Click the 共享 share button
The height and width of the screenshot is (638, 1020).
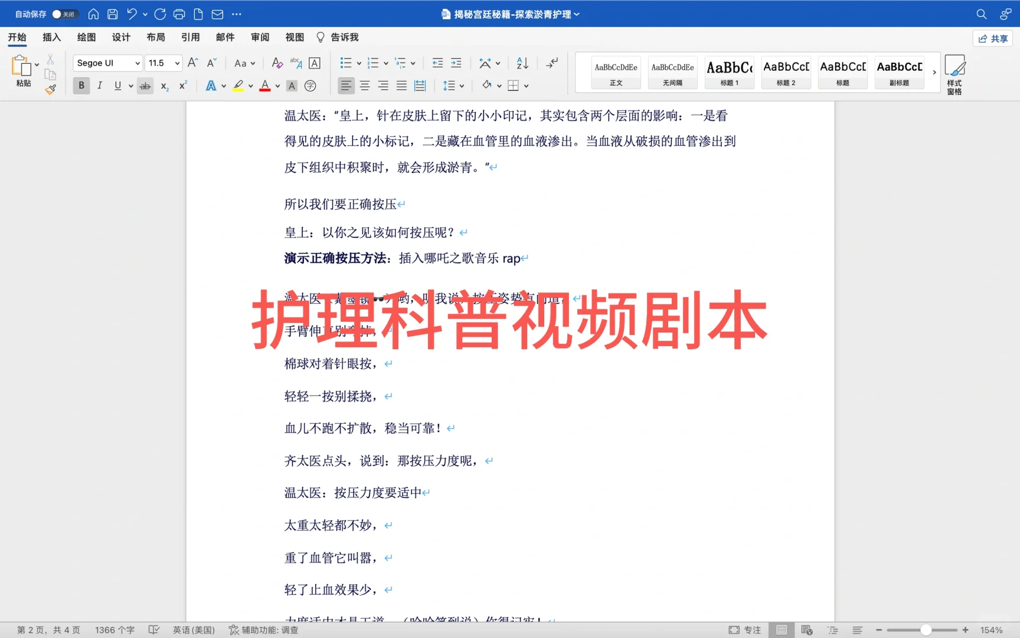coord(992,37)
